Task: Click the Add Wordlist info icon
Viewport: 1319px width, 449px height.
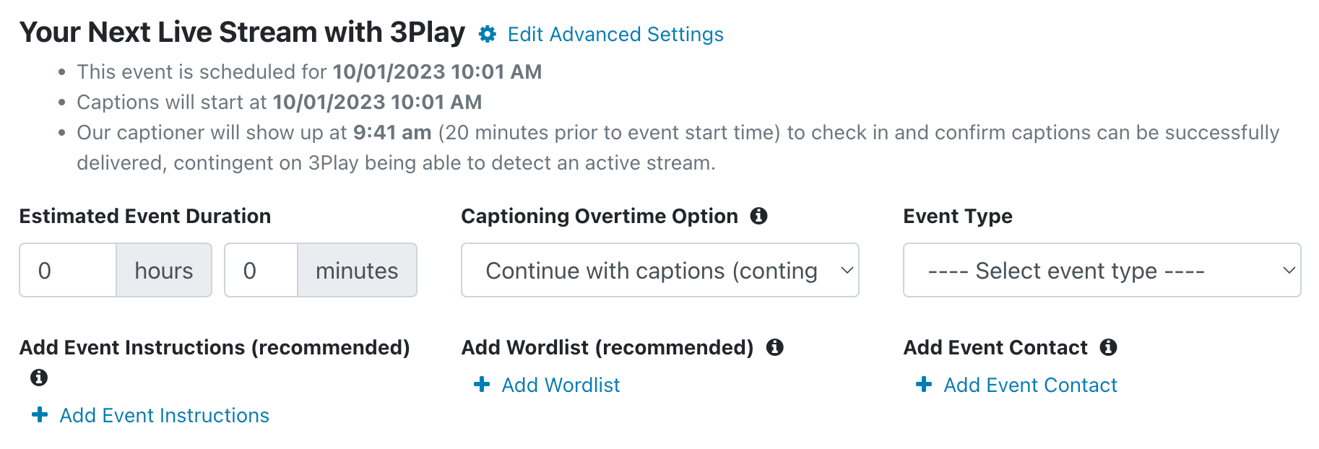Action: 774,347
